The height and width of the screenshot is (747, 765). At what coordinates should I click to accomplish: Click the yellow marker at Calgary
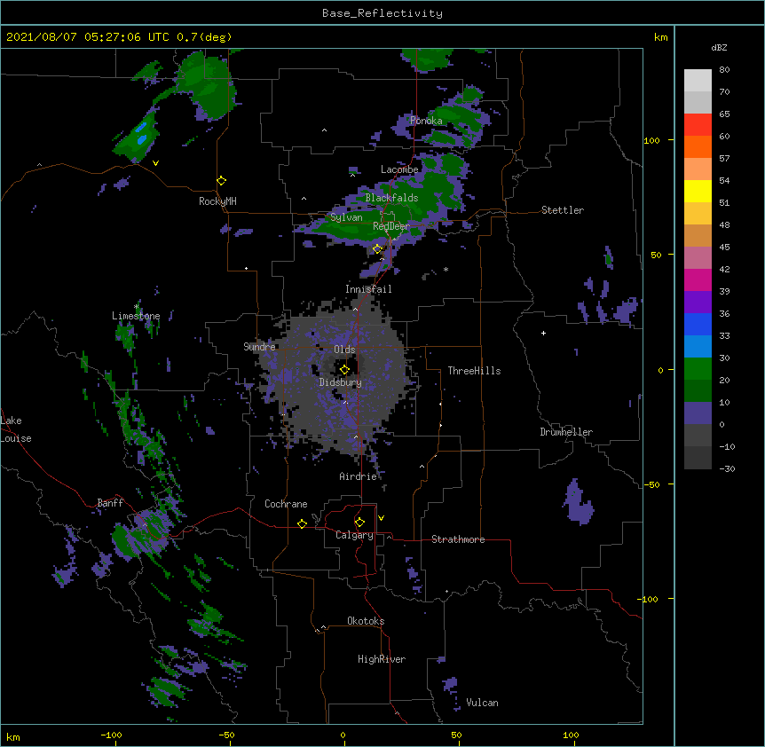[x=359, y=523]
